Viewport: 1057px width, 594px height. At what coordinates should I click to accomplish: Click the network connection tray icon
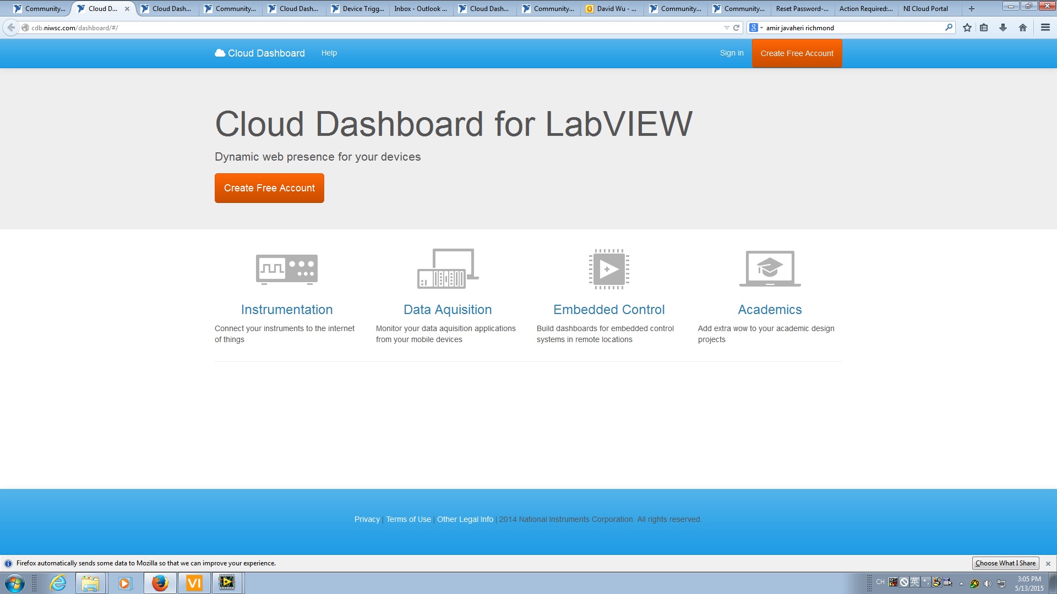coord(1001,584)
